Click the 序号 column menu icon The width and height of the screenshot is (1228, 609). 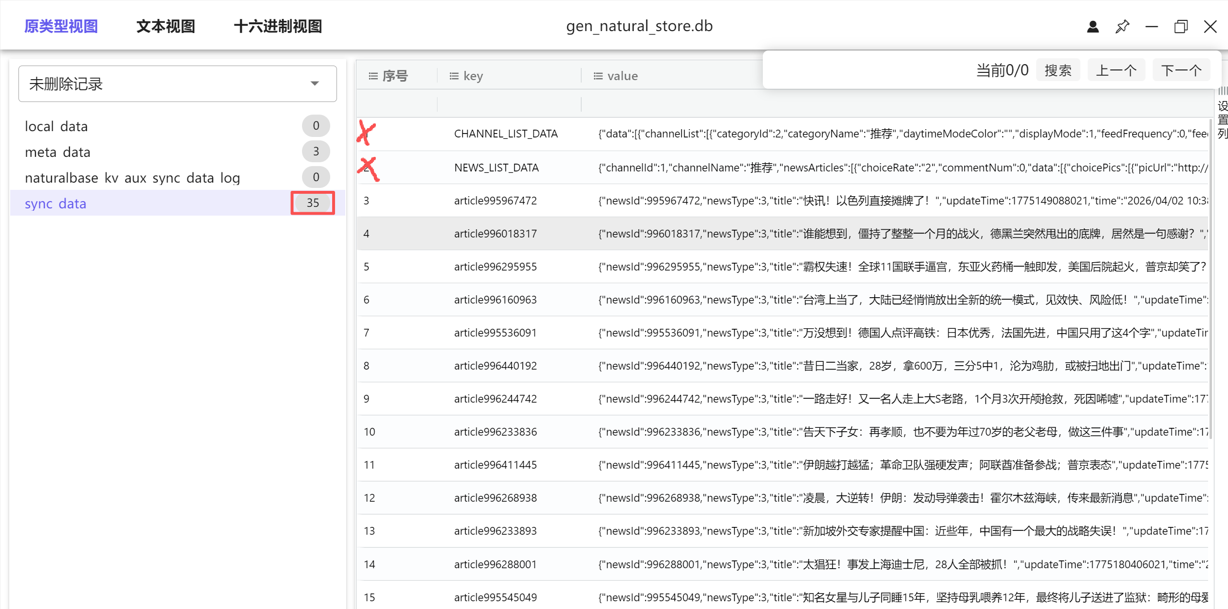point(373,76)
